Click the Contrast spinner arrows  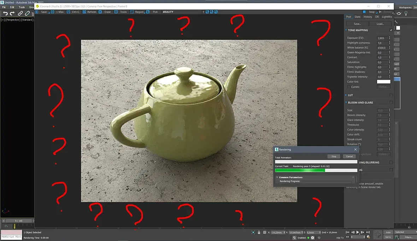pos(389,57)
